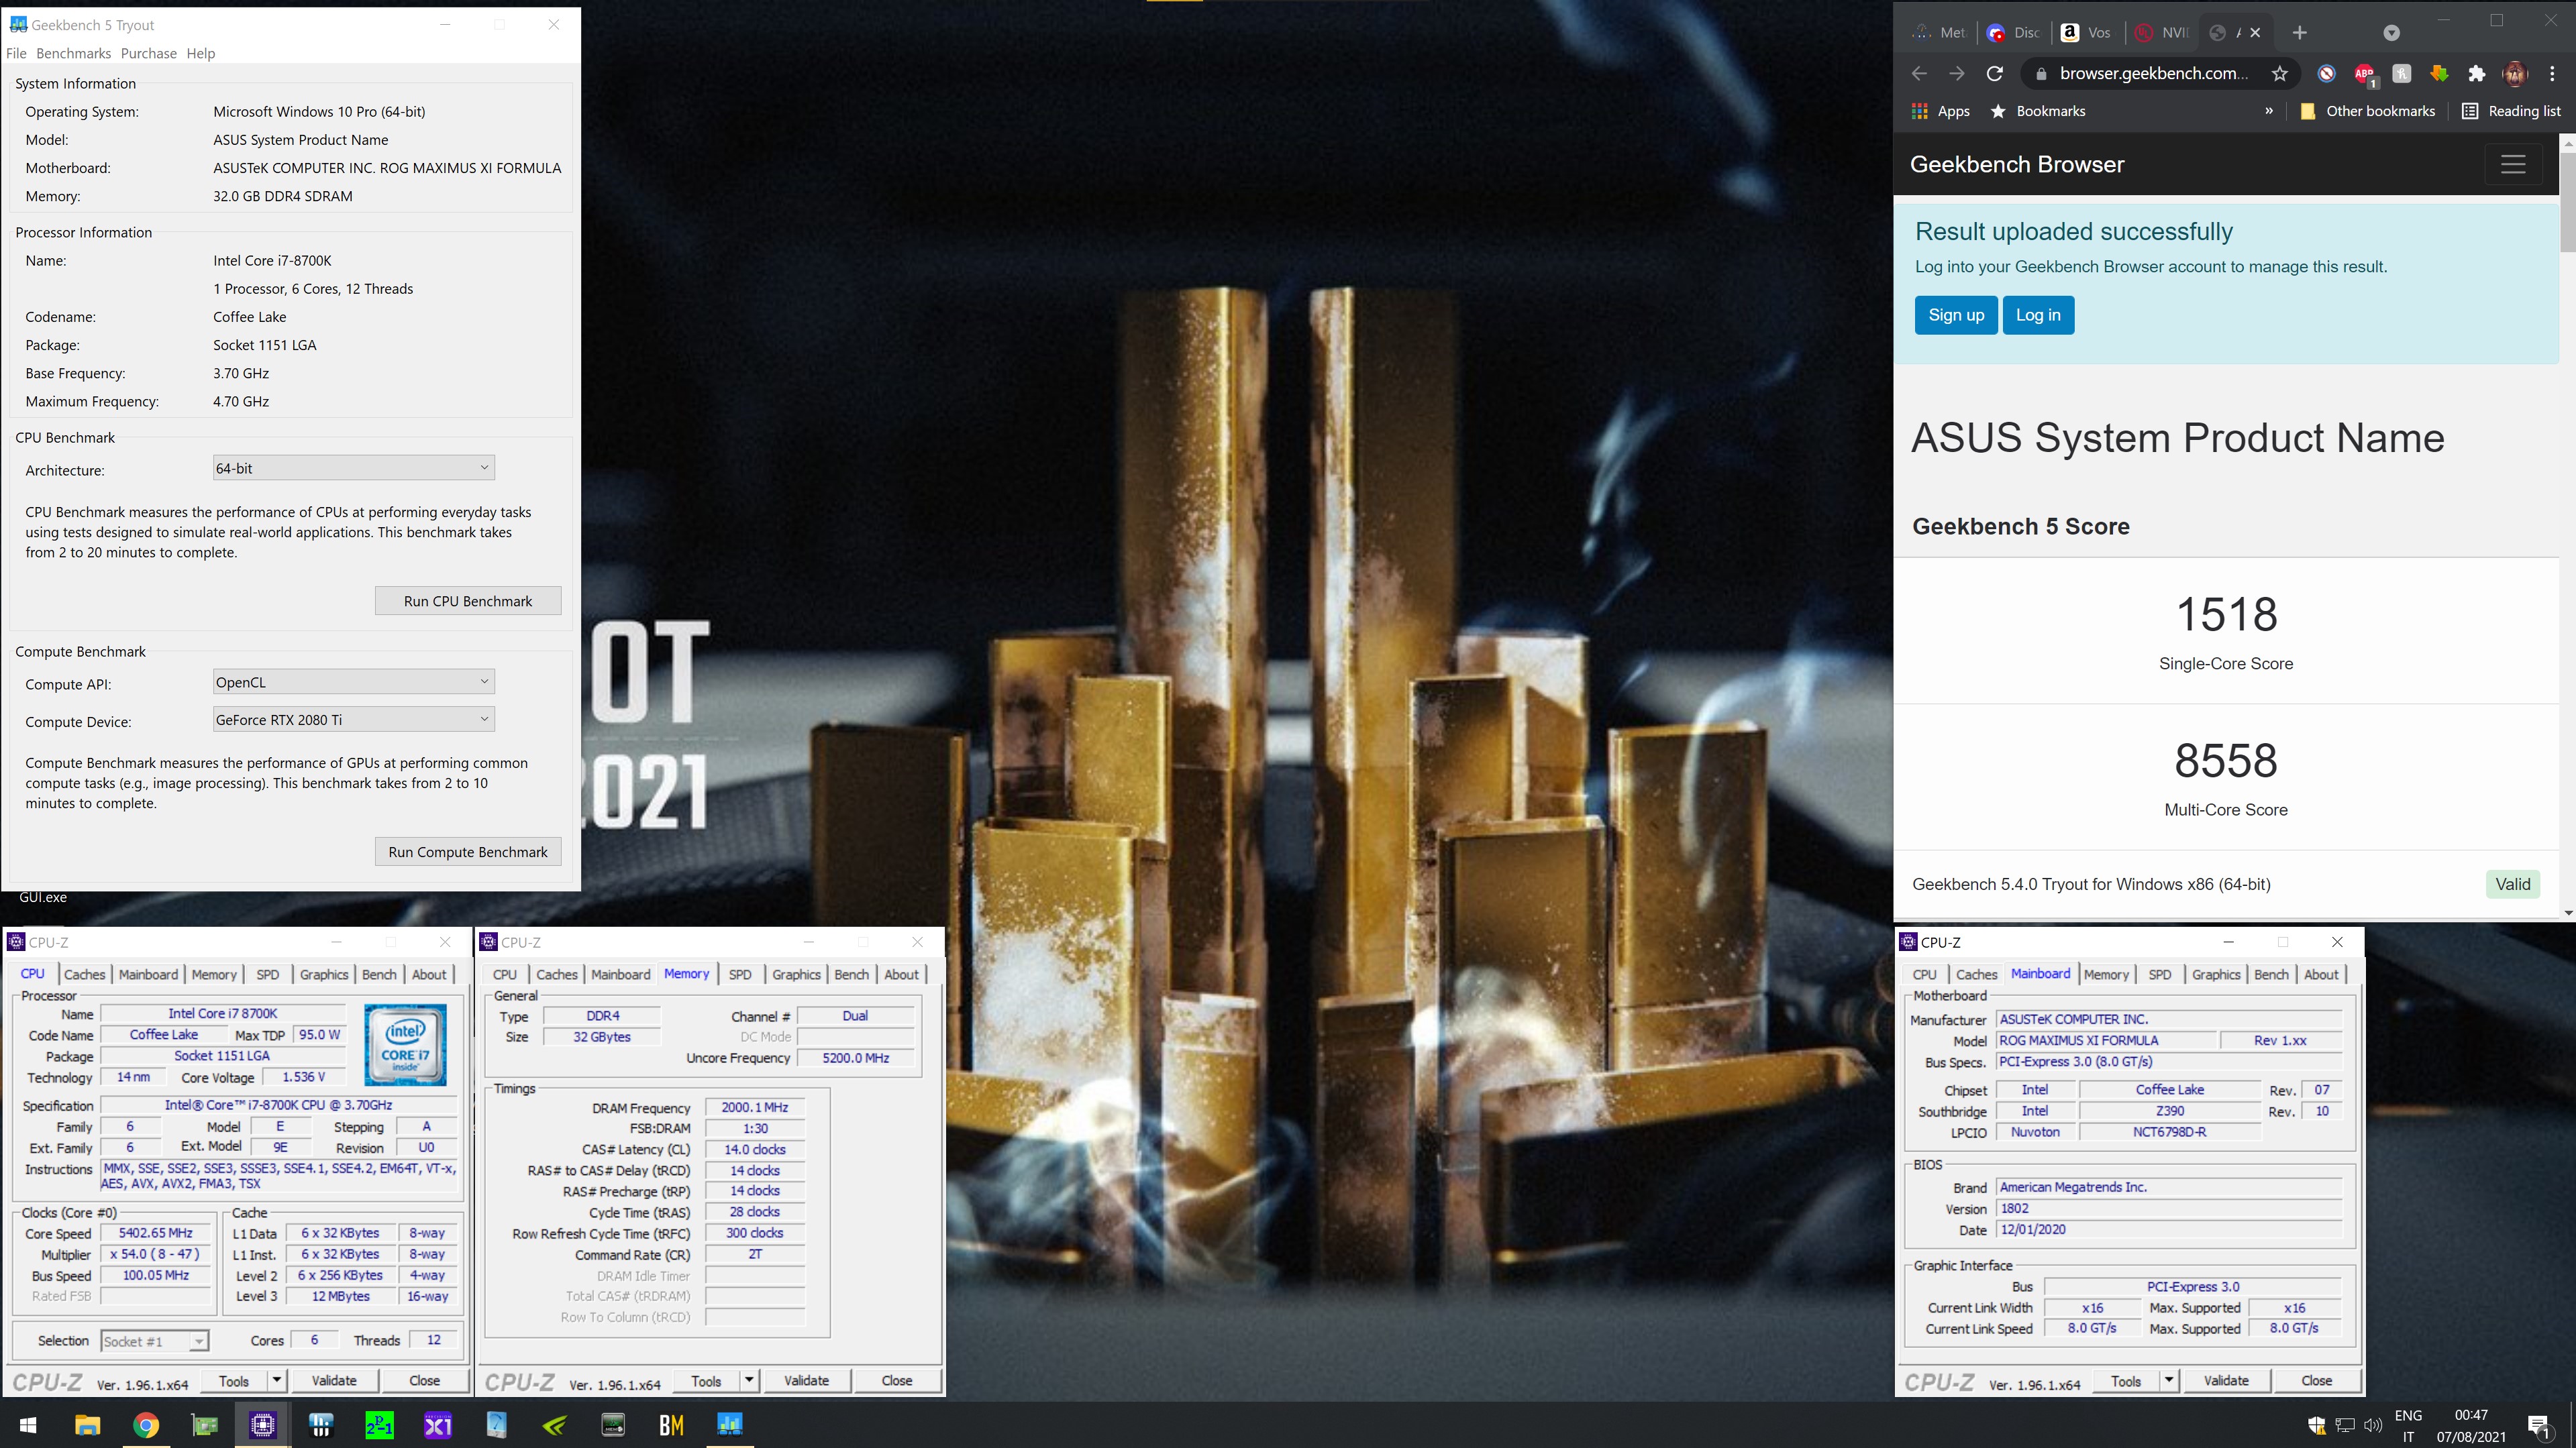Click the taskbar clock showing 00:47

[2470, 1414]
